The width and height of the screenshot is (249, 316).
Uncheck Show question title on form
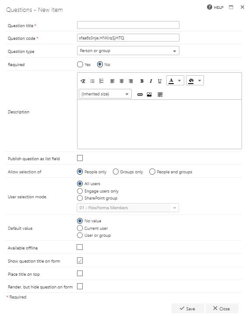click(x=80, y=260)
